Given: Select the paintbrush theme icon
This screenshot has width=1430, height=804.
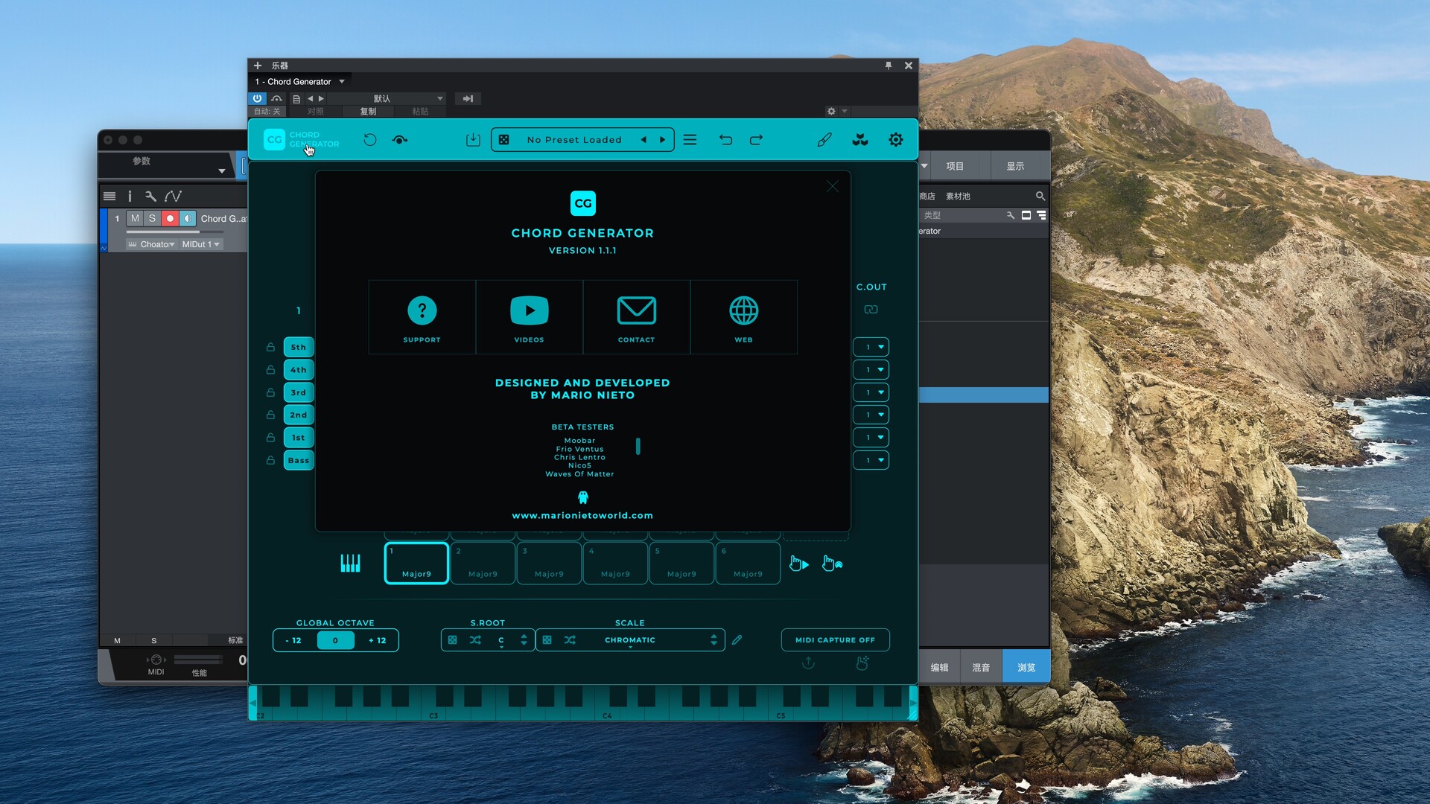Looking at the screenshot, I should coord(824,139).
